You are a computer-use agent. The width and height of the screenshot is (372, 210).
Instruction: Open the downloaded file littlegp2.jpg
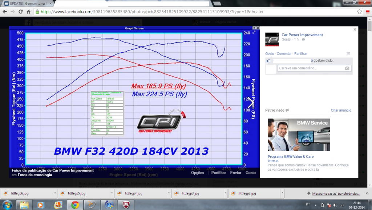click(254, 193)
